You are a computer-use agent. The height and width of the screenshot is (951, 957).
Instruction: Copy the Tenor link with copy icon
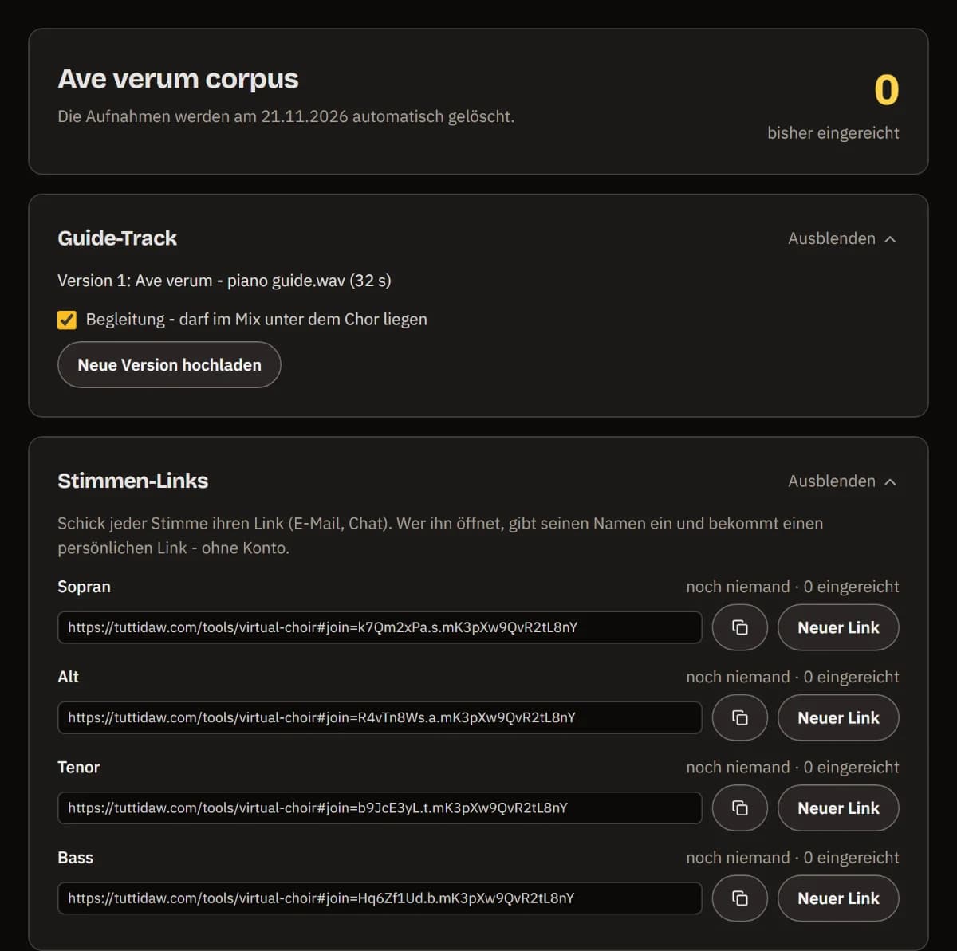(x=740, y=808)
